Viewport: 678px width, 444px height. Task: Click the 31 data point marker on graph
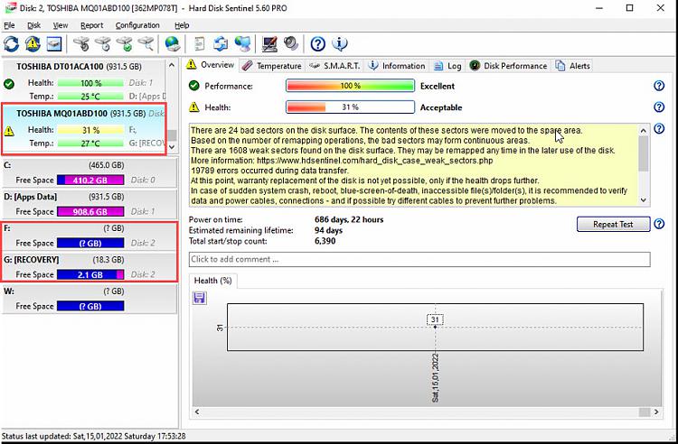pos(435,327)
